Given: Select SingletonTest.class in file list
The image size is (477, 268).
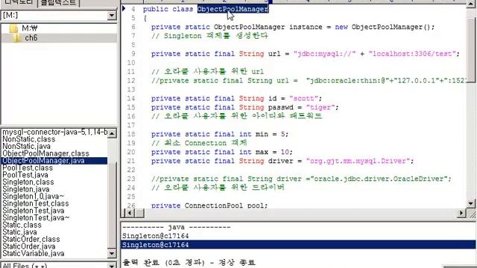Looking at the screenshot, I should (x=36, y=203).
